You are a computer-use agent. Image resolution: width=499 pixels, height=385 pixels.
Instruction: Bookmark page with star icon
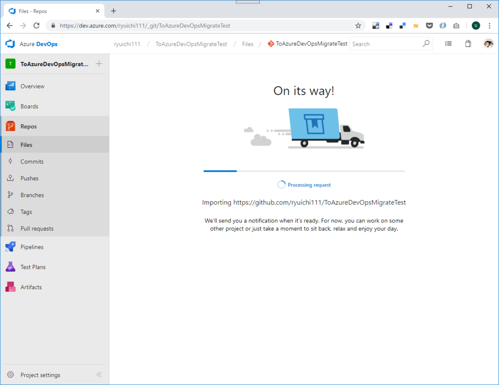point(358,25)
